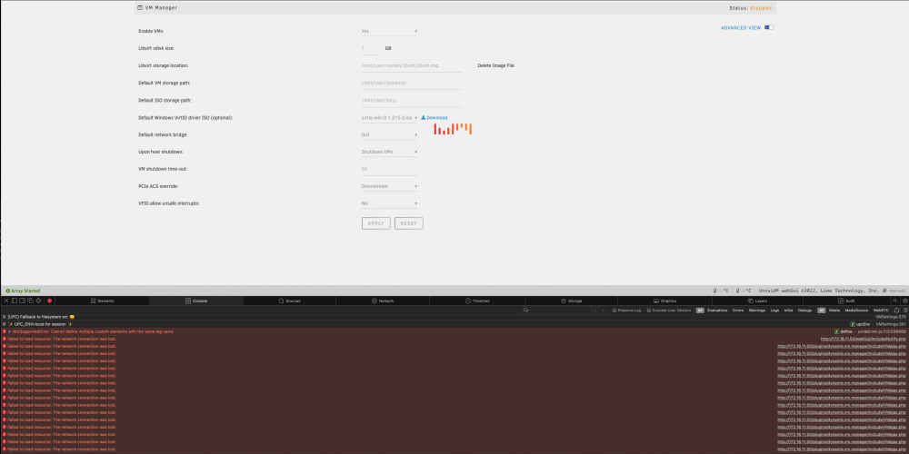Image resolution: width=909 pixels, height=454 pixels.
Task: Close the Web Inspector panel
Action: point(6,301)
